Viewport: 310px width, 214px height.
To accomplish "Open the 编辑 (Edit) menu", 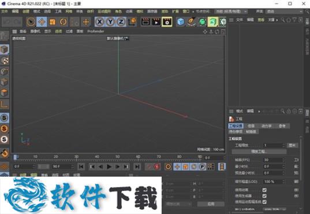I will [x=15, y=12].
